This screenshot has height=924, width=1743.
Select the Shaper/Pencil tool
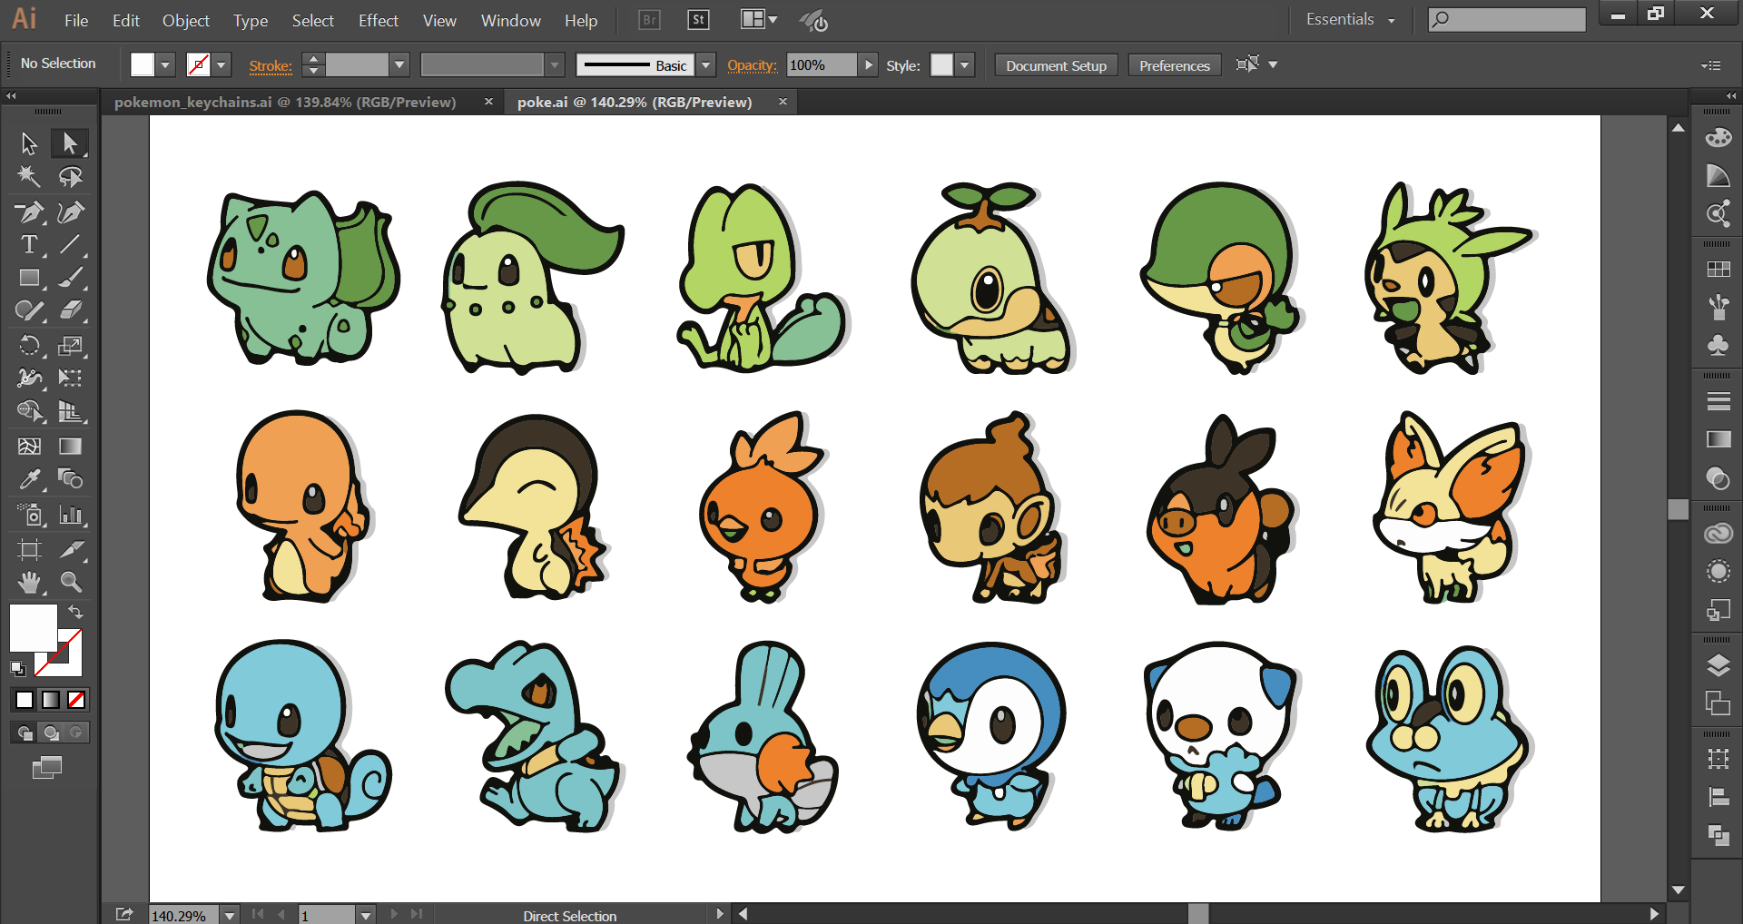pyautogui.click(x=29, y=311)
